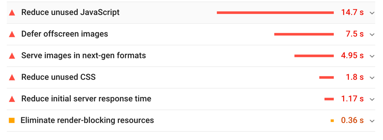Image resolution: width=383 pixels, height=140 pixels.
Task: Click the 0.36 s orange savings value
Action: coord(352,120)
